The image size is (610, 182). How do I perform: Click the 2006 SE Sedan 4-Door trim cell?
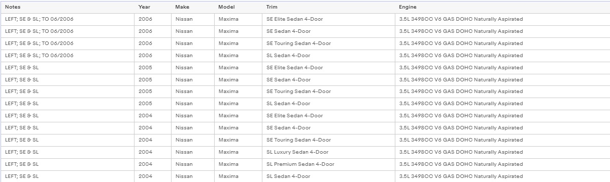[x=328, y=31]
